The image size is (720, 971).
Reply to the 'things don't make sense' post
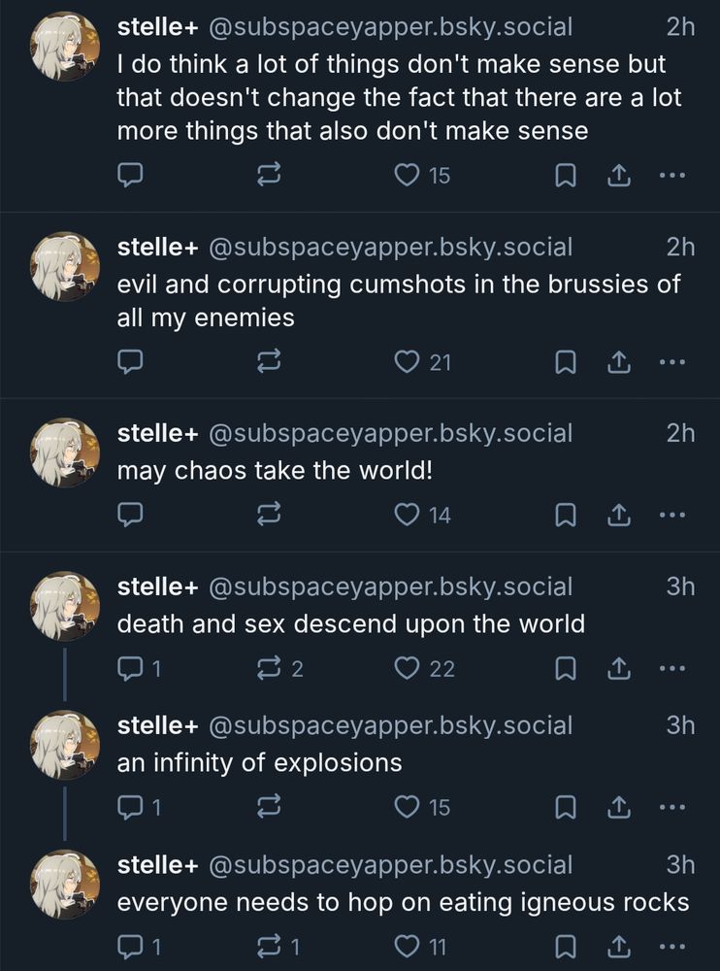[x=131, y=176]
